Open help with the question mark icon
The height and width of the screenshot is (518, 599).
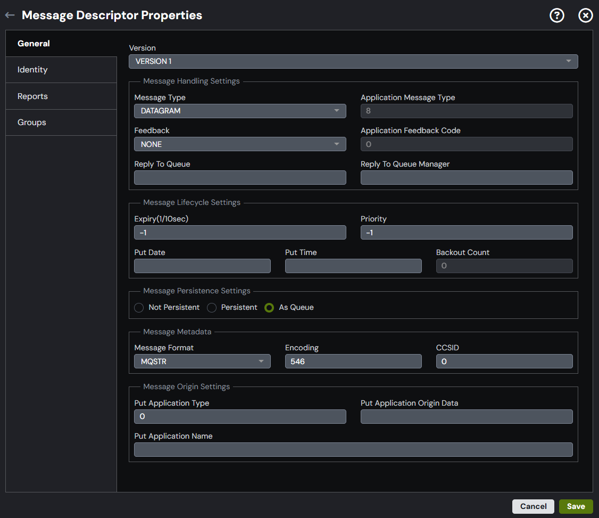(556, 15)
